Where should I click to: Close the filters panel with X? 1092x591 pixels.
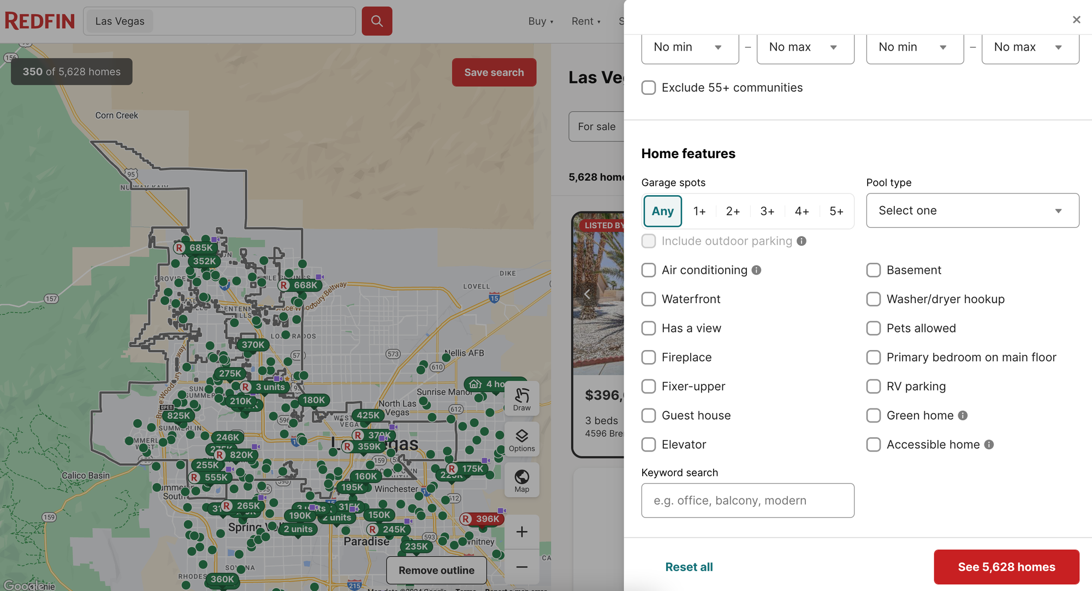pos(1076,20)
